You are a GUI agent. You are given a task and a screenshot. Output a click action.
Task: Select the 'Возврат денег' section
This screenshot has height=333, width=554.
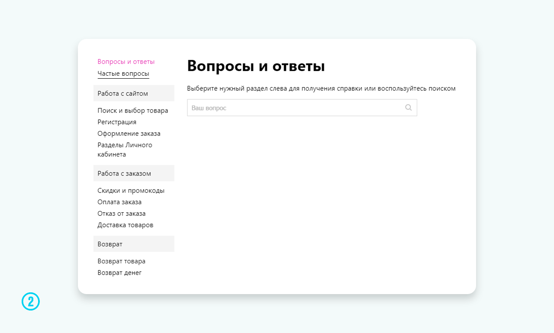(x=119, y=273)
